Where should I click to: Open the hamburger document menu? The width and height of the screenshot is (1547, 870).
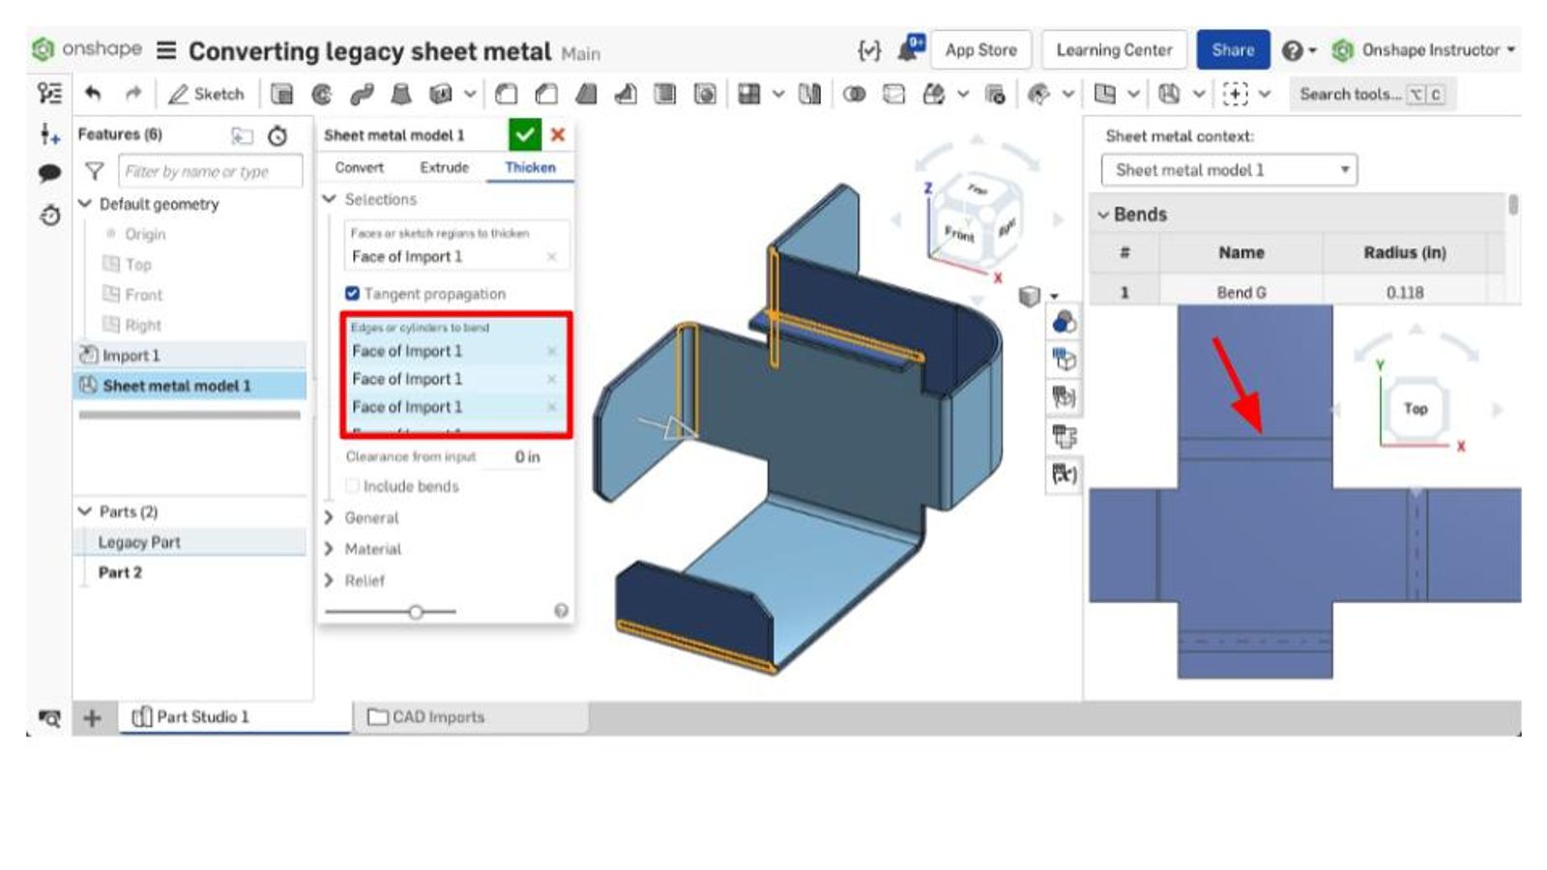click(x=166, y=50)
